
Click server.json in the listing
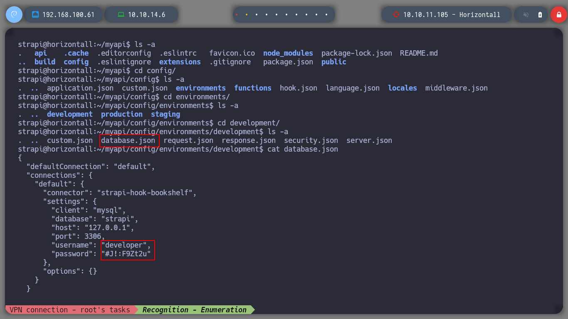coord(369,140)
